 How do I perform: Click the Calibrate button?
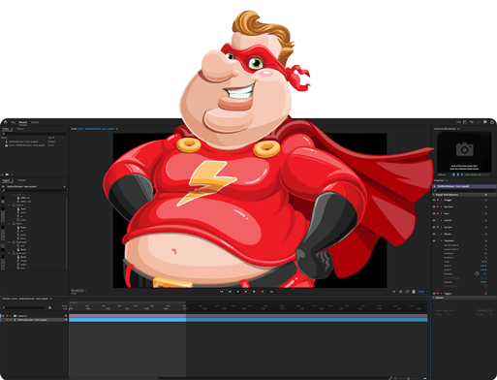pos(442,174)
